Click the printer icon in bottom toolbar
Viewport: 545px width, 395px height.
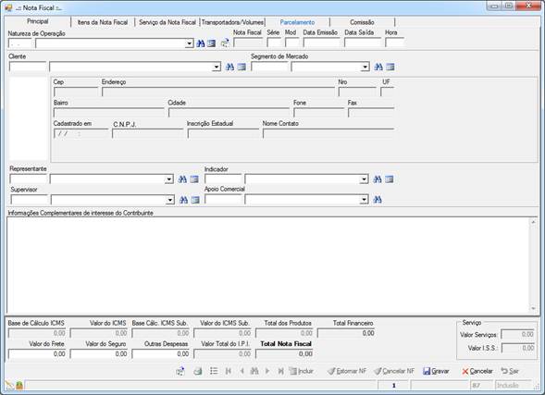point(198,371)
